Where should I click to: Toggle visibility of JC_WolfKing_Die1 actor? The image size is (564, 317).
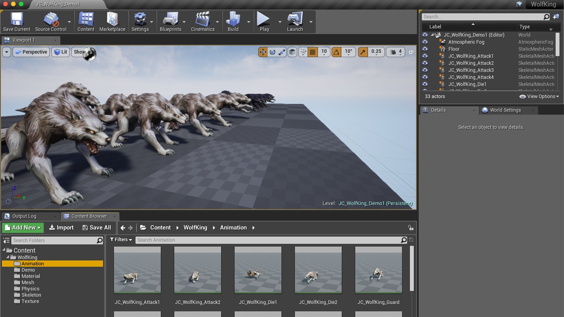point(425,84)
